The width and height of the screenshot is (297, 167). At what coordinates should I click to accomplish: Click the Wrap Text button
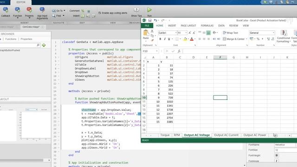230,33
